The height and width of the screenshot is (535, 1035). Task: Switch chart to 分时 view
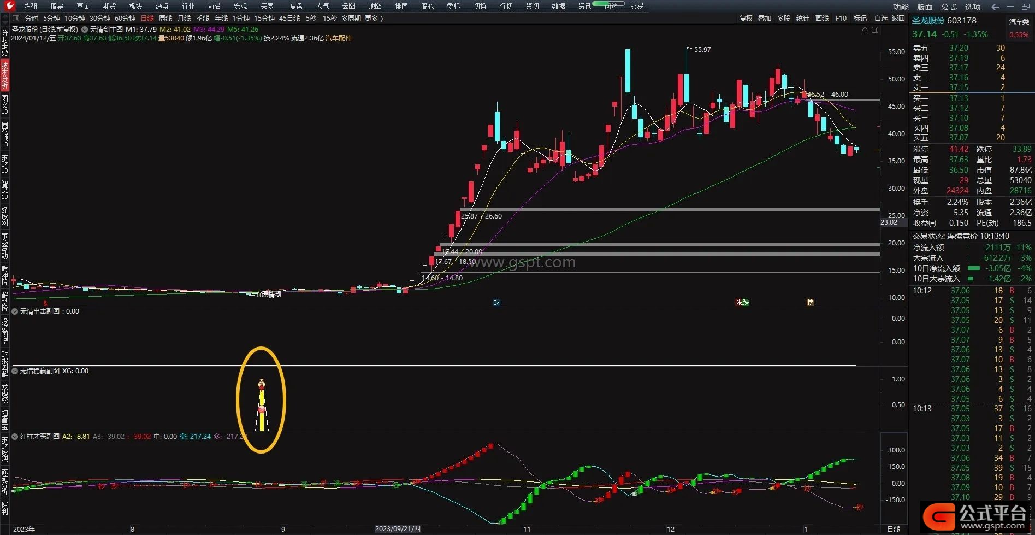pos(32,19)
